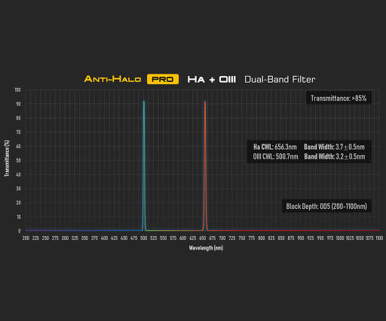
Task: Click the 50 value on transmittance axis
Action: tap(18, 160)
